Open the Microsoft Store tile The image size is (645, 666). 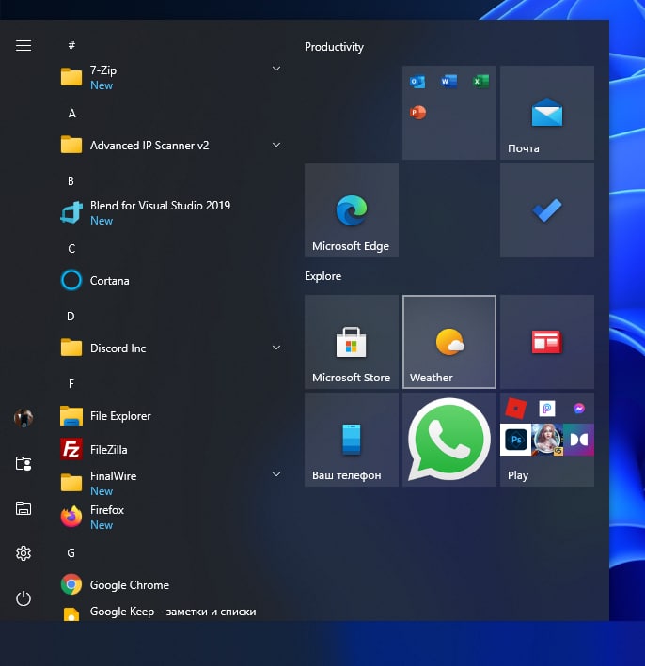[x=352, y=342]
